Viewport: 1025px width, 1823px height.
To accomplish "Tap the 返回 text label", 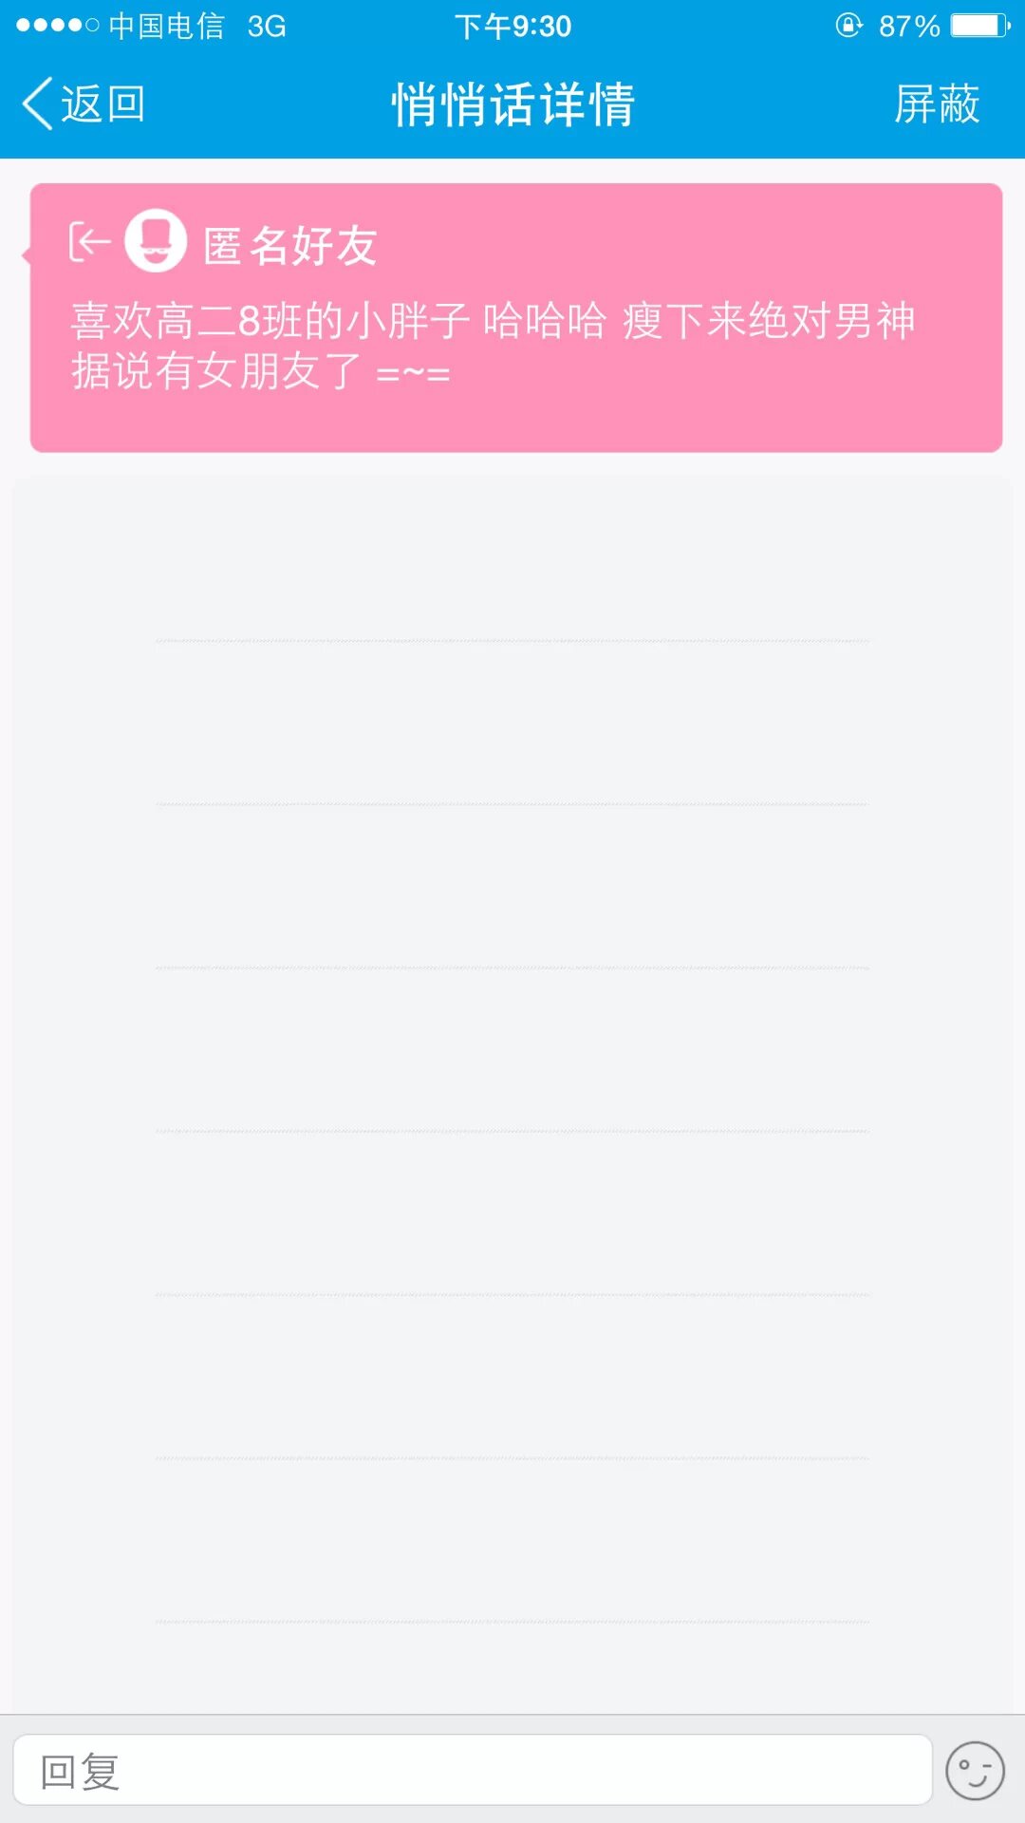I will click(103, 103).
